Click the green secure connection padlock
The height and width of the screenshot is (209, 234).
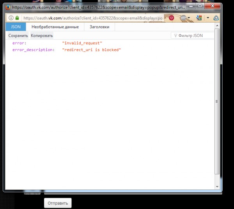coord(17,18)
